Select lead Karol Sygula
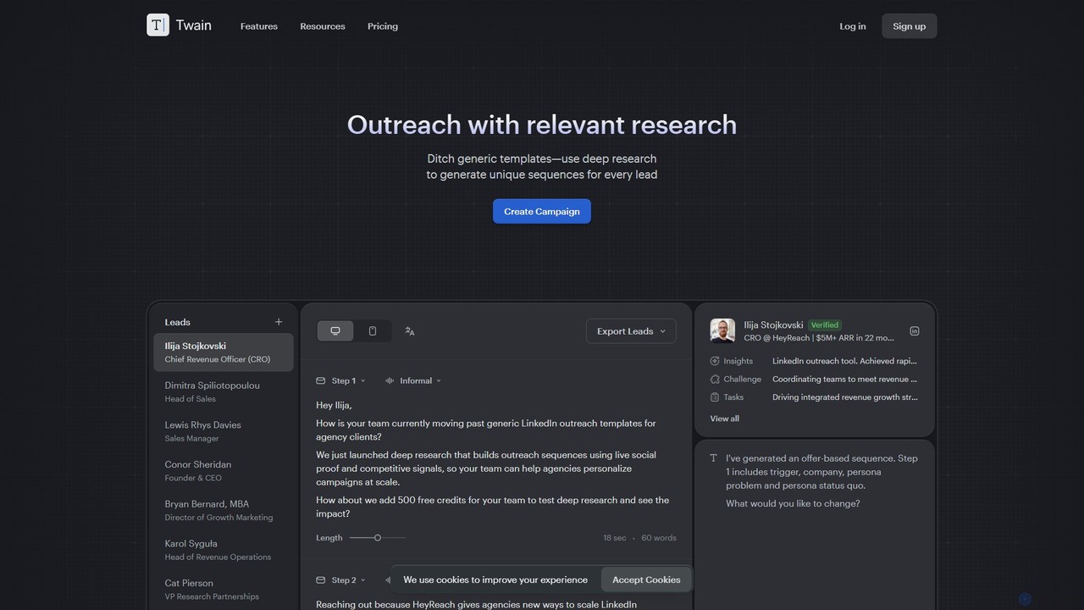 [x=224, y=550]
